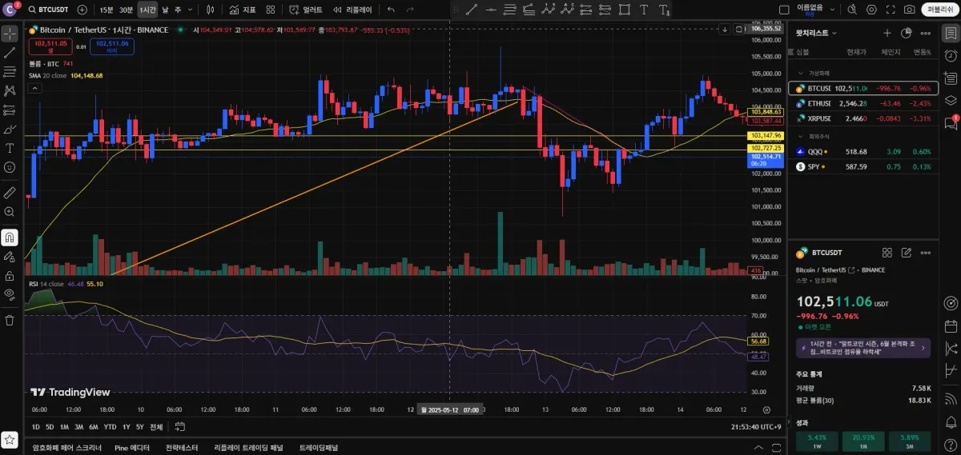Image resolution: width=961 pixels, height=455 pixels.
Task: Select the line drawing tool in left sidebar
Action: pyautogui.click(x=10, y=53)
